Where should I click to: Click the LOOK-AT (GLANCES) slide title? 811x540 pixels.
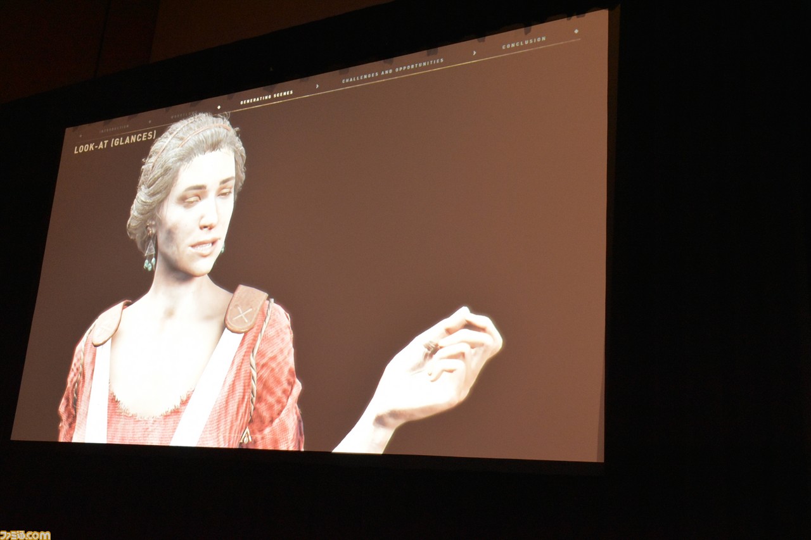pyautogui.click(x=115, y=142)
